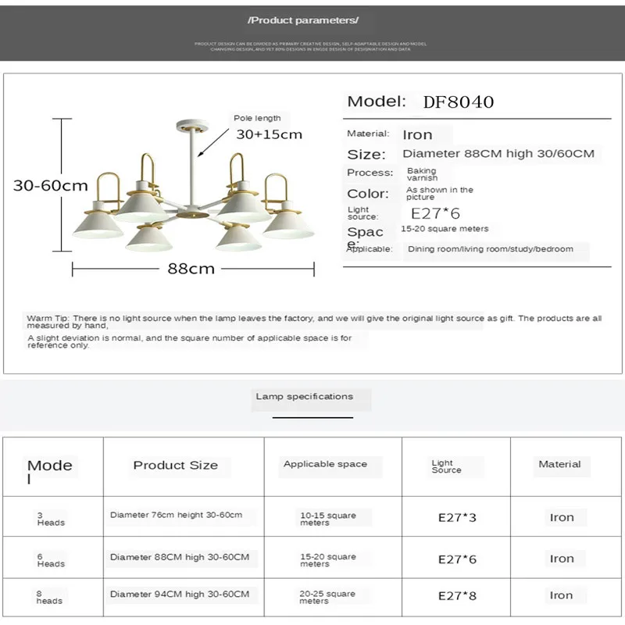Select the model number DF8040
The height and width of the screenshot is (625, 625).
point(458,102)
